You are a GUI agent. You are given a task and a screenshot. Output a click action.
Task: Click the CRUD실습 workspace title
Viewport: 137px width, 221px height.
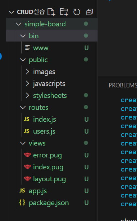(x=31, y=12)
